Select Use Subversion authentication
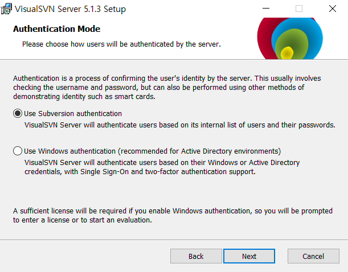 tap(18, 113)
